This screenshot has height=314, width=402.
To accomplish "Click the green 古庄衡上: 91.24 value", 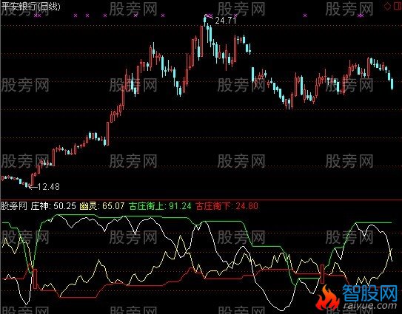I will (160, 205).
